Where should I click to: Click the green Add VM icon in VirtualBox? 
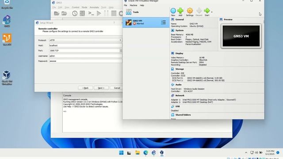[180, 12]
